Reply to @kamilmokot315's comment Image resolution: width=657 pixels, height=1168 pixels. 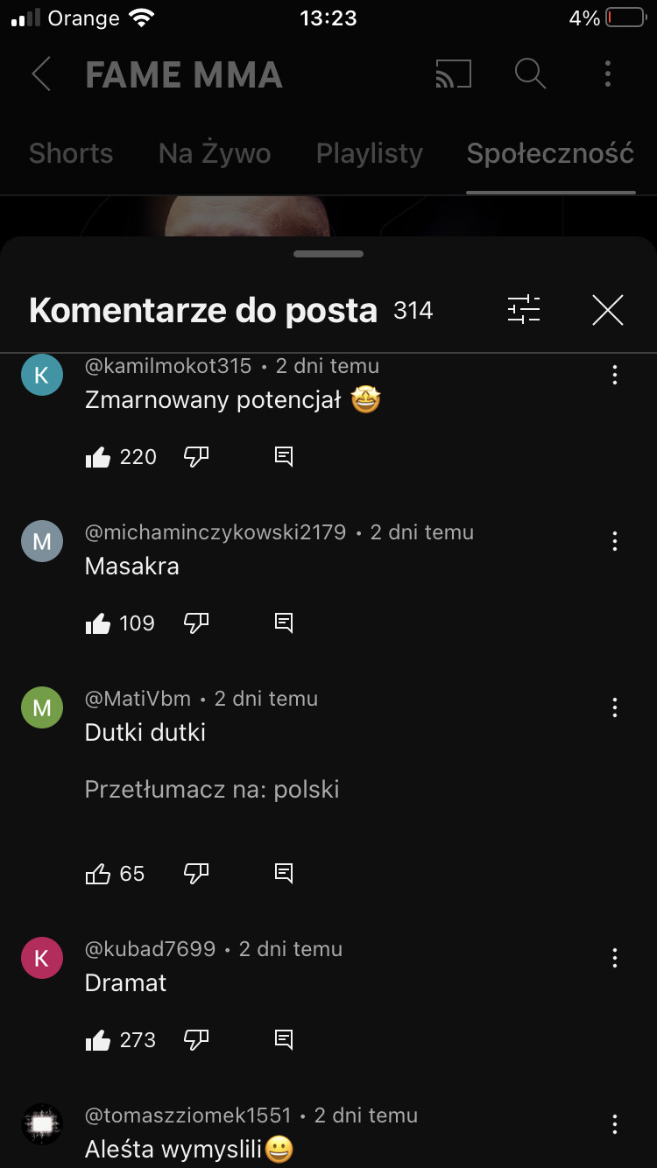(x=284, y=456)
